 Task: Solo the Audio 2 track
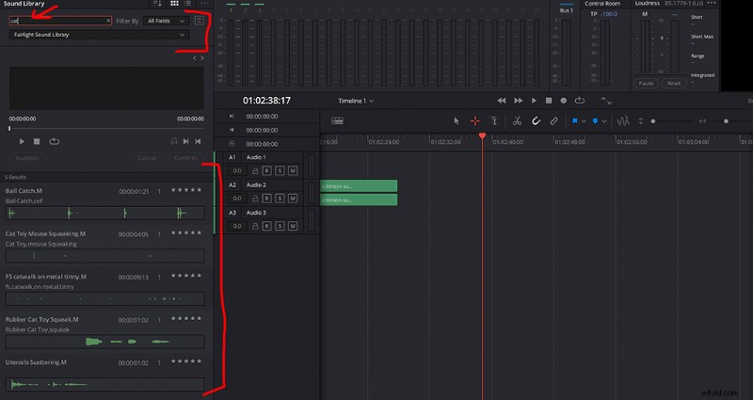pyautogui.click(x=280, y=199)
